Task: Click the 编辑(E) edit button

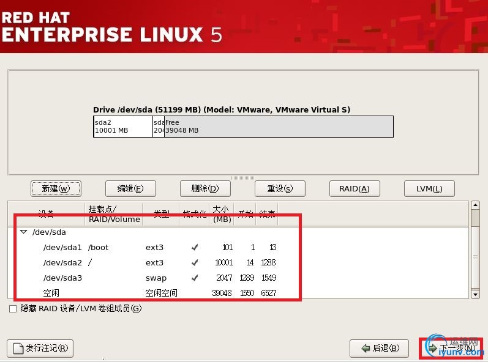Action: click(x=130, y=188)
